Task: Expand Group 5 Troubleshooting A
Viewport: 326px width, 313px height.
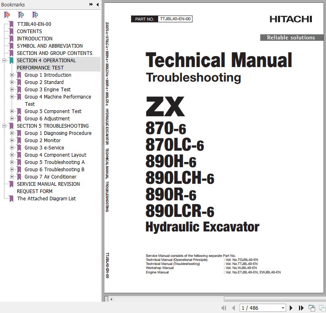Action: tap(12, 162)
